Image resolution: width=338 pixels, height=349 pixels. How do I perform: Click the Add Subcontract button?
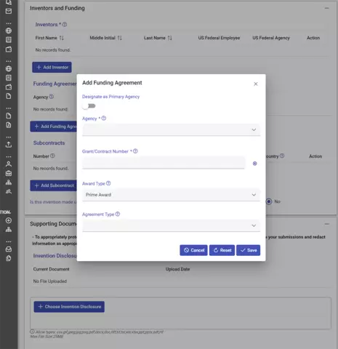(54, 185)
